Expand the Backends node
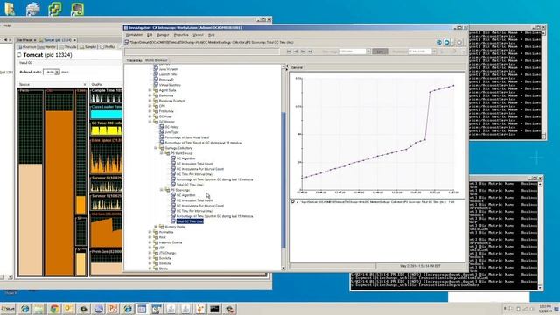 tap(150, 95)
